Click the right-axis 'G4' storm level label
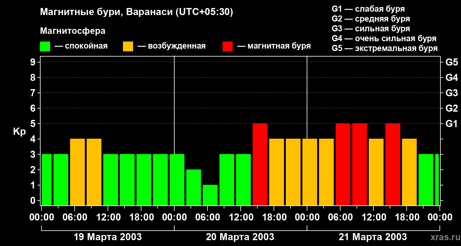 (452, 77)
